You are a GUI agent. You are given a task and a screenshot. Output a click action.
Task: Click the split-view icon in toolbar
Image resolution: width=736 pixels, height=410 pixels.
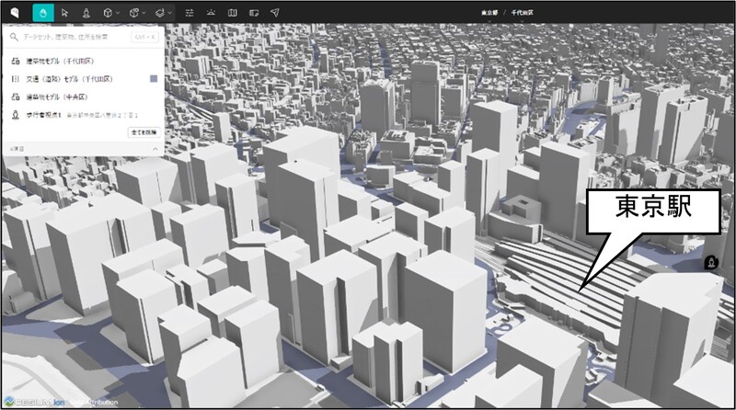tap(253, 13)
